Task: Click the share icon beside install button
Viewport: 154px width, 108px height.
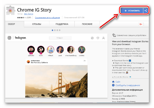Action: click(146, 11)
